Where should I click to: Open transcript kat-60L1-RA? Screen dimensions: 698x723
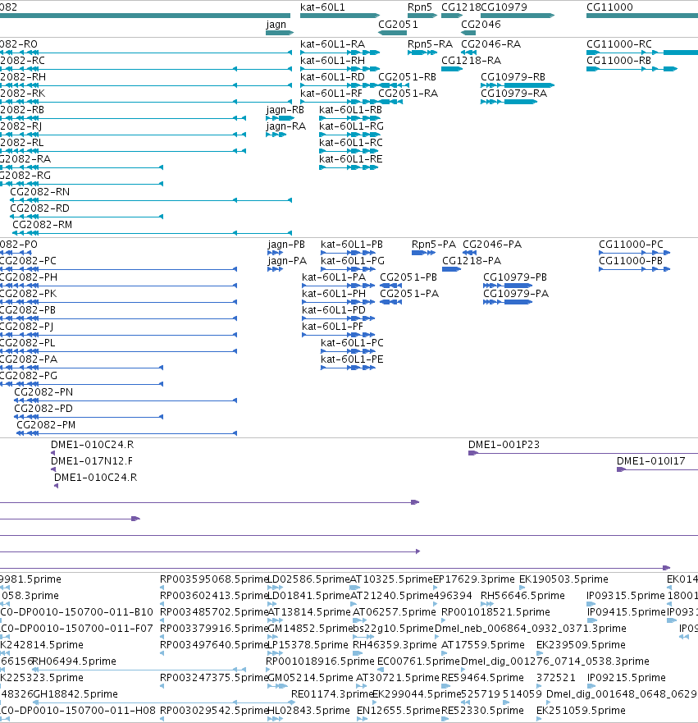point(340,53)
